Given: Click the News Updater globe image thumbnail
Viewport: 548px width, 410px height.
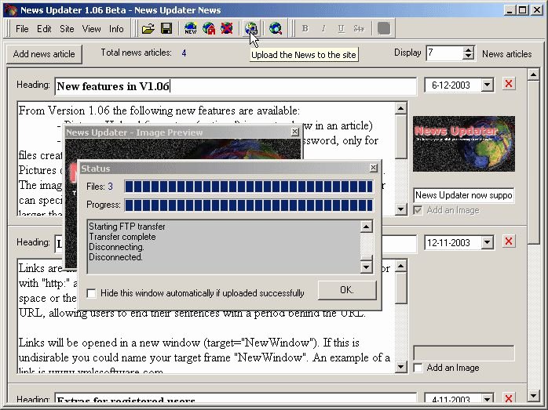Looking at the screenshot, I should [464, 143].
